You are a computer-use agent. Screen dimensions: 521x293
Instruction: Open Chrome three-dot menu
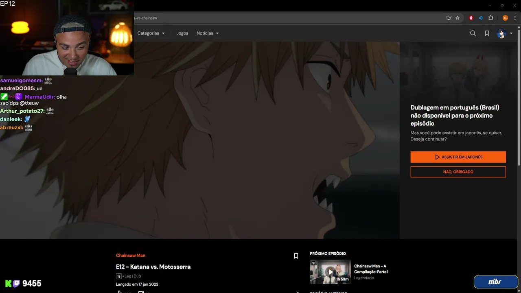515,18
